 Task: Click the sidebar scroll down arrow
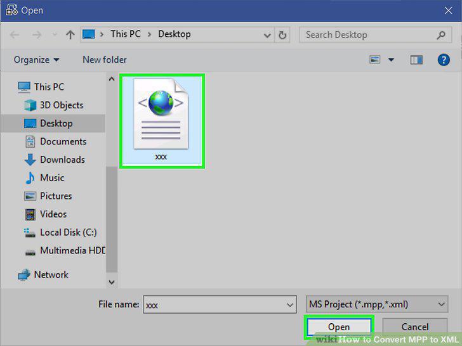click(x=112, y=283)
